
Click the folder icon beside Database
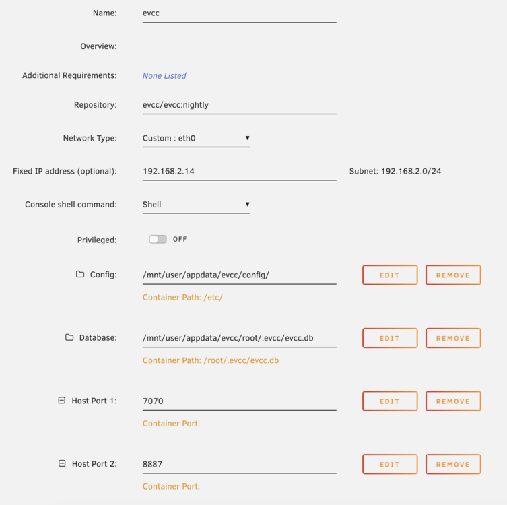coord(69,337)
